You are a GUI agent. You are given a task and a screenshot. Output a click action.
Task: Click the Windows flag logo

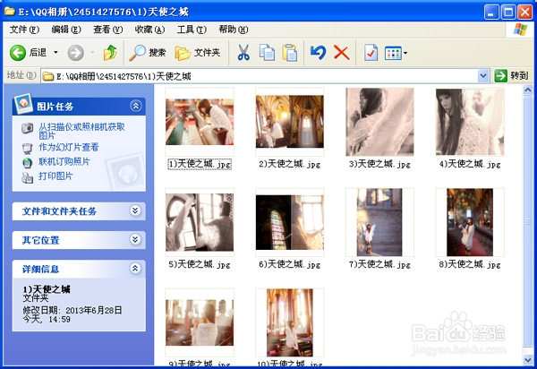pos(520,30)
